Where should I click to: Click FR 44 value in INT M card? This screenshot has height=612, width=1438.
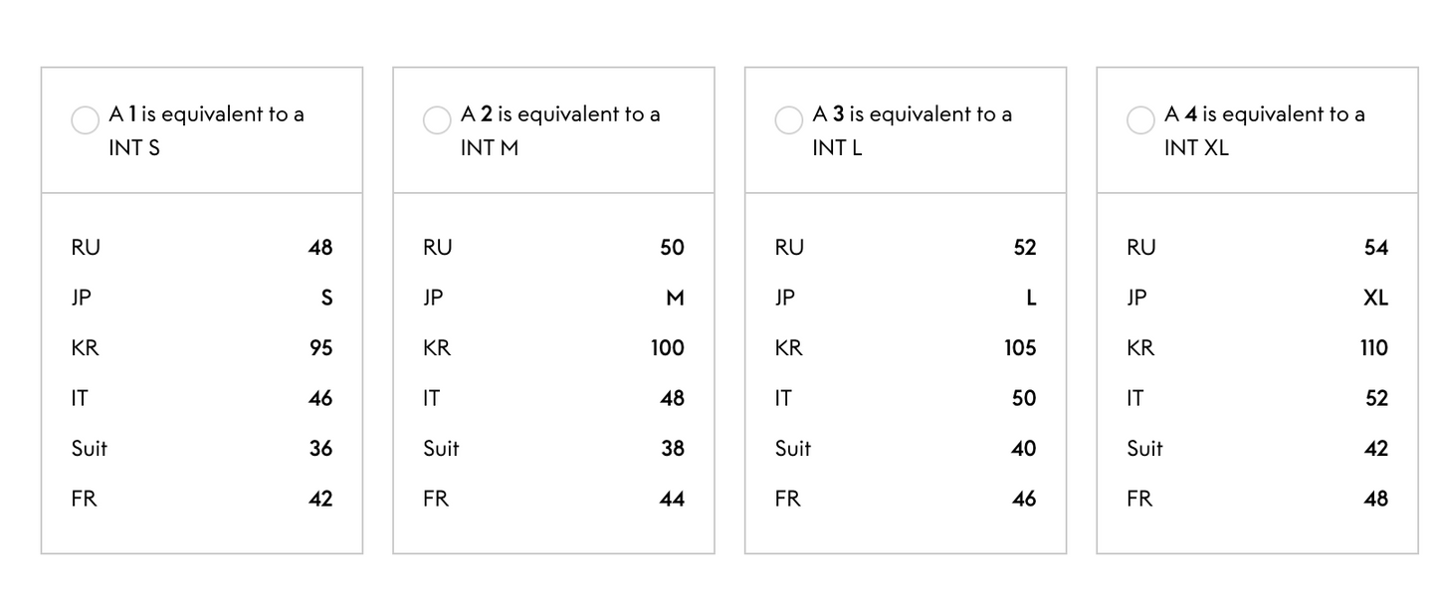672,499
